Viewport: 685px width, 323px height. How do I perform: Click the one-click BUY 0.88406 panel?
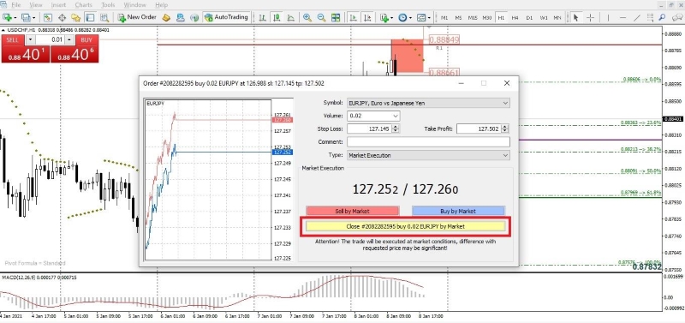[x=74, y=54]
